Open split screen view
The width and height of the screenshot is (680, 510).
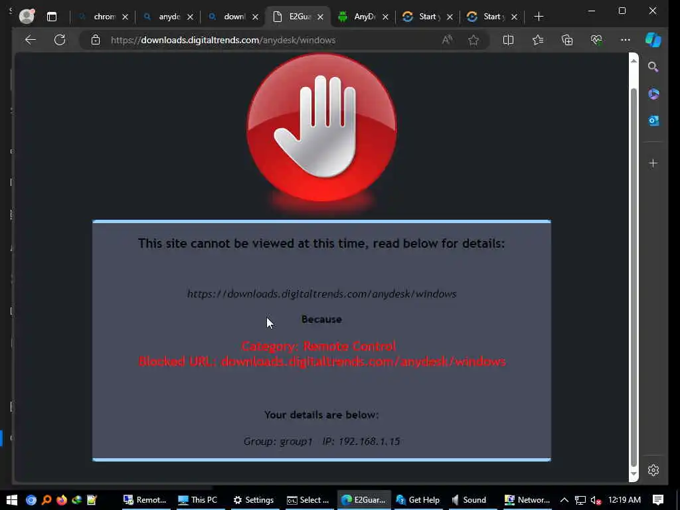tap(508, 40)
